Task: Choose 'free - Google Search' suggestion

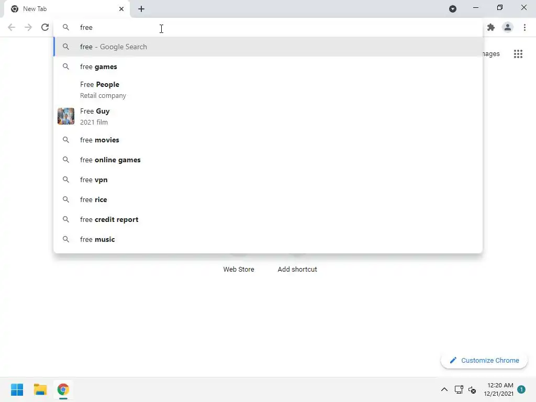Action: [268, 47]
